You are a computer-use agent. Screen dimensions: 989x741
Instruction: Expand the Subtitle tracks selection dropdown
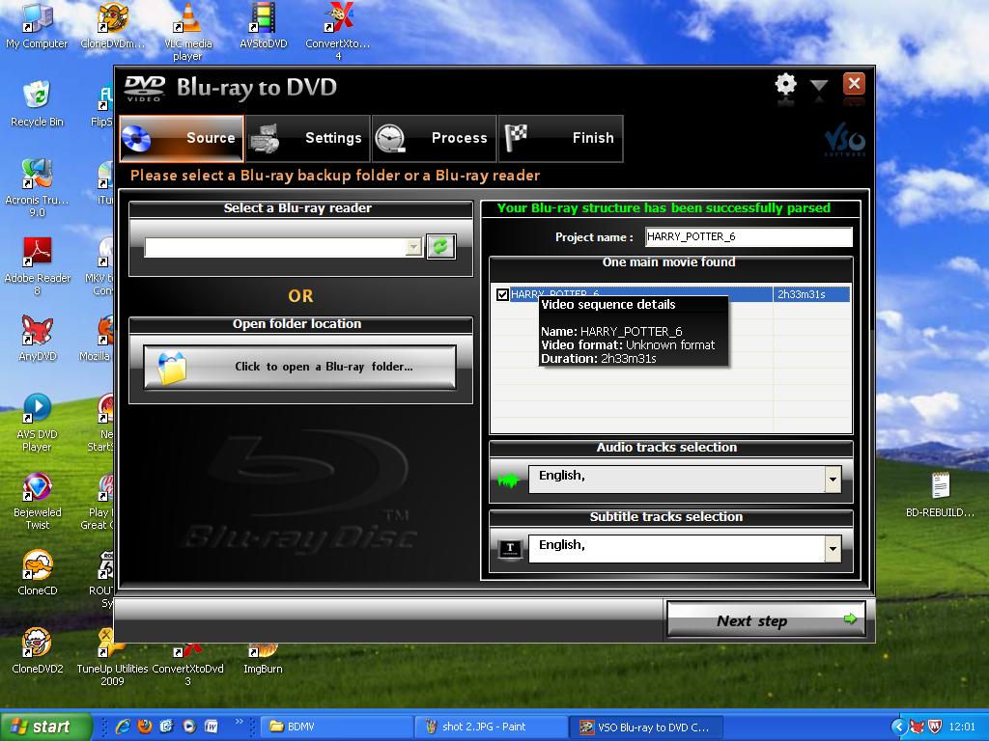[x=833, y=549]
